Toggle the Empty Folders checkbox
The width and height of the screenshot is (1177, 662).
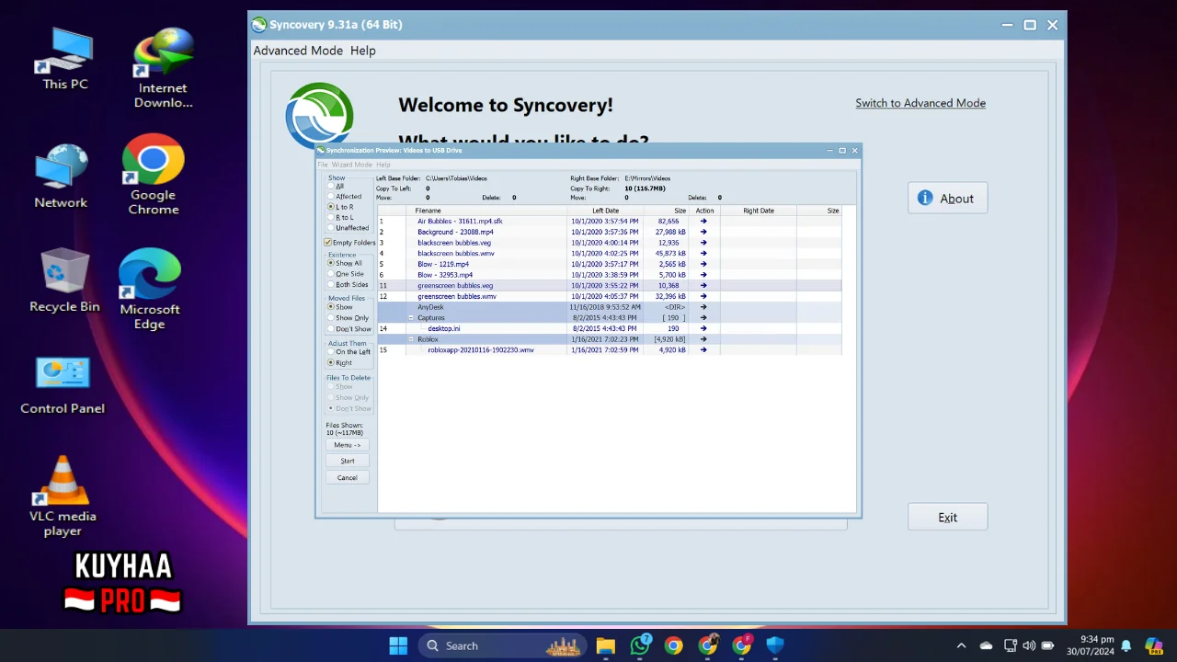[349, 243]
